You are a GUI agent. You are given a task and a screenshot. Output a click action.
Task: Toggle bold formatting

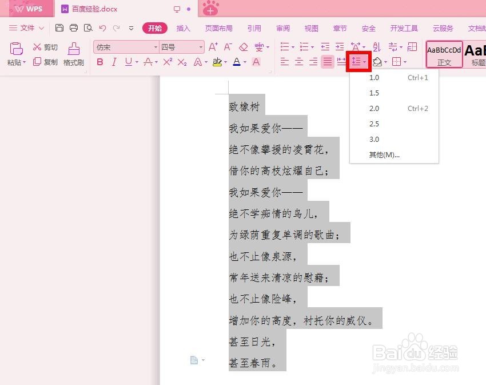(x=100, y=62)
